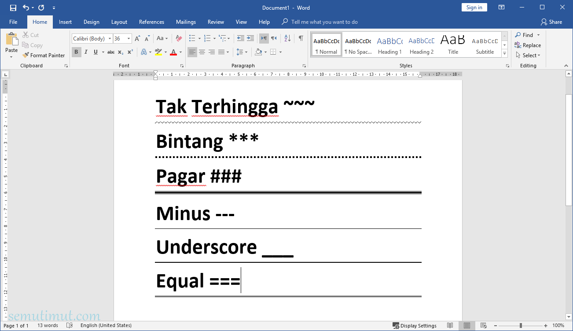Click the Save icon in title bar
573x331 pixels.
click(13, 7)
